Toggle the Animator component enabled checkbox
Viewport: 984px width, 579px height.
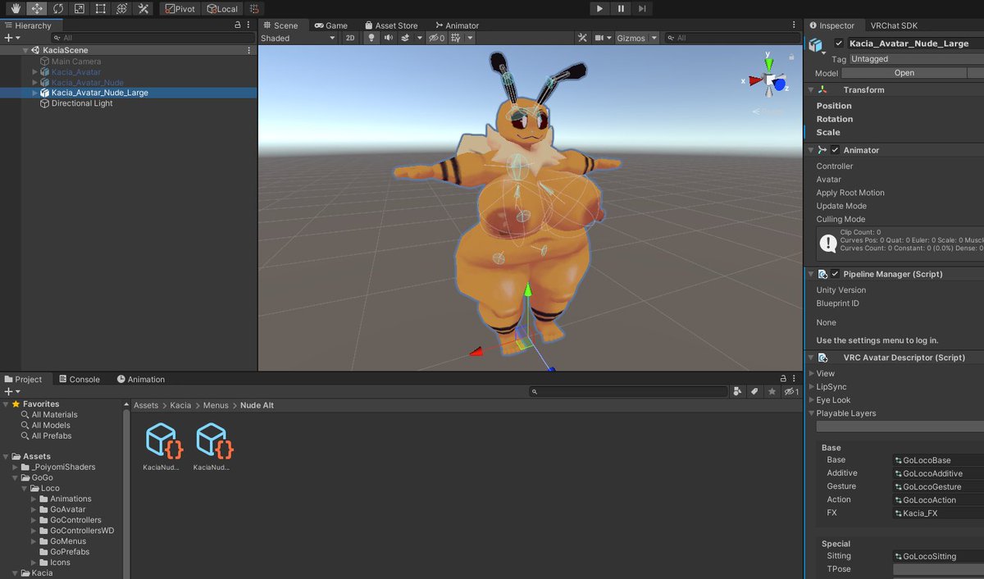tap(836, 150)
